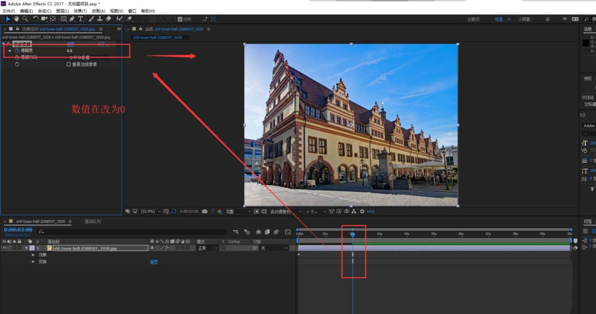Click the Transform reset link in timeline
Screen dimensions: 596x314
pos(154,262)
